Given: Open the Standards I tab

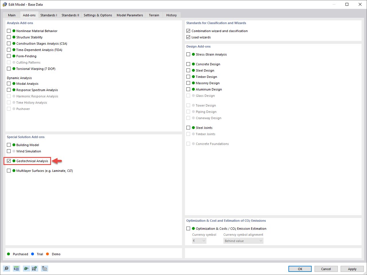Looking at the screenshot, I should tap(48, 15).
